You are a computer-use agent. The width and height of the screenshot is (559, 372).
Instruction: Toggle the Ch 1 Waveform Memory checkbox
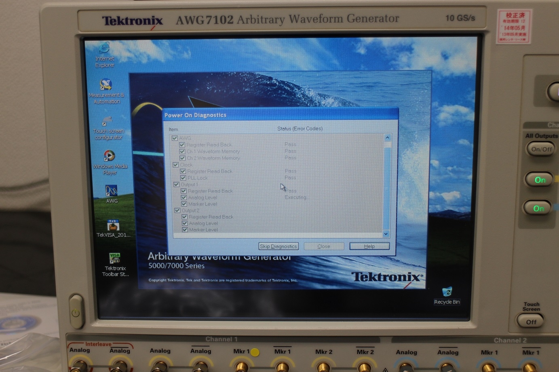click(x=182, y=151)
